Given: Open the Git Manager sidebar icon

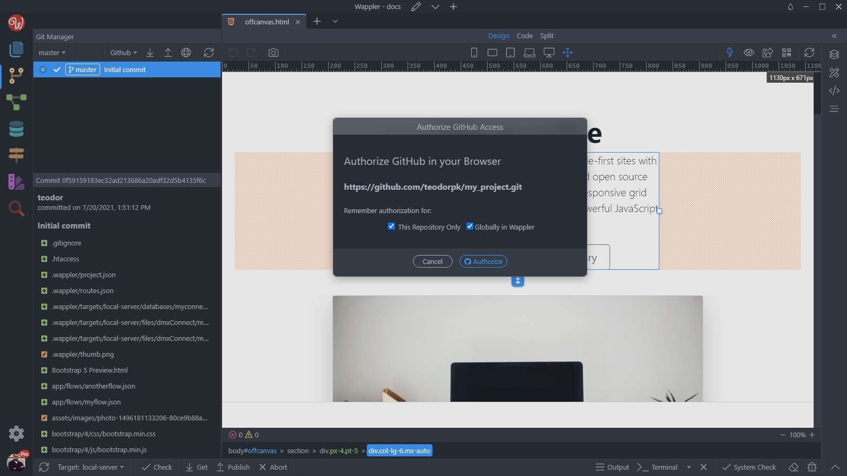Looking at the screenshot, I should (16, 76).
